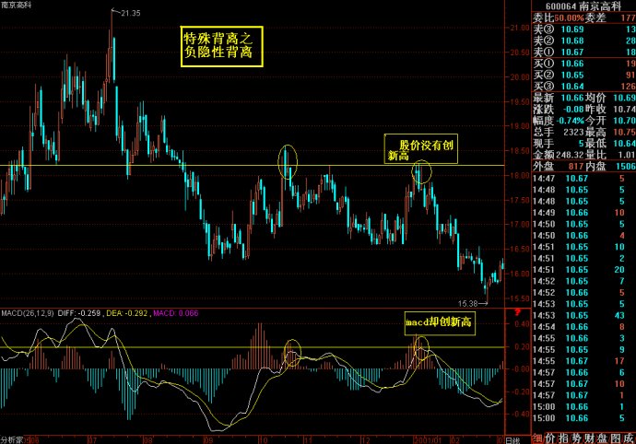Select the 14:51 tick with volume 20

coord(579,270)
